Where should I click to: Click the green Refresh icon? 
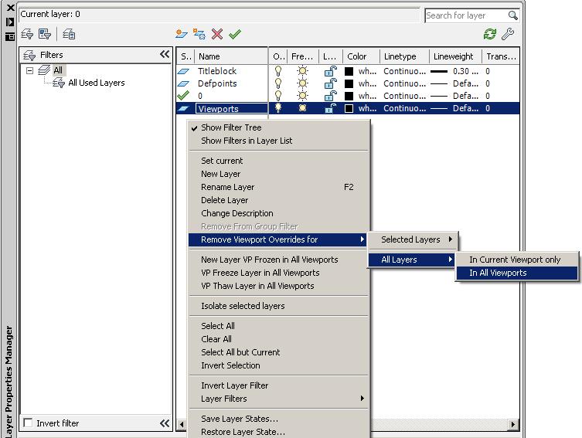490,34
